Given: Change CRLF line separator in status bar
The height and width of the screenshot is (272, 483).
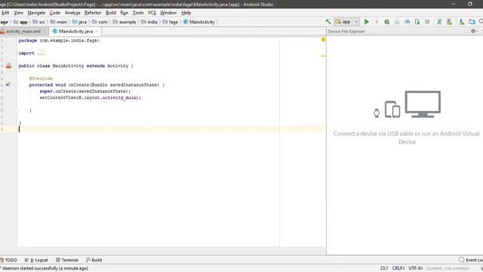Looking at the screenshot, I should click(398, 268).
